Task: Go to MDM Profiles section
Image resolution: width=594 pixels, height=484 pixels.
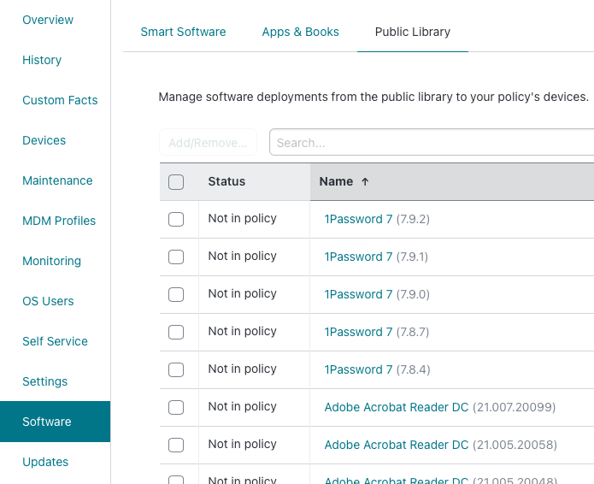Action: click(59, 221)
